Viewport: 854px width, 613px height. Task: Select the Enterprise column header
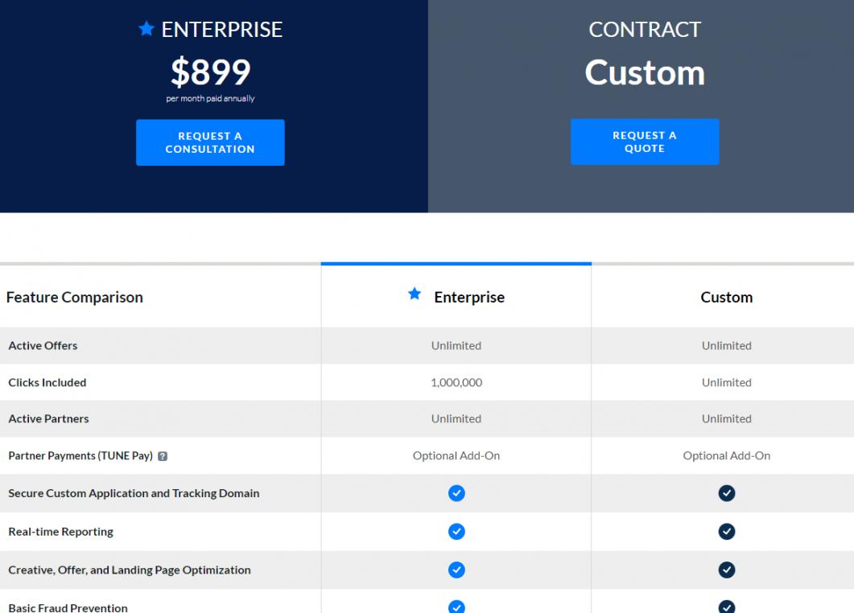click(468, 297)
